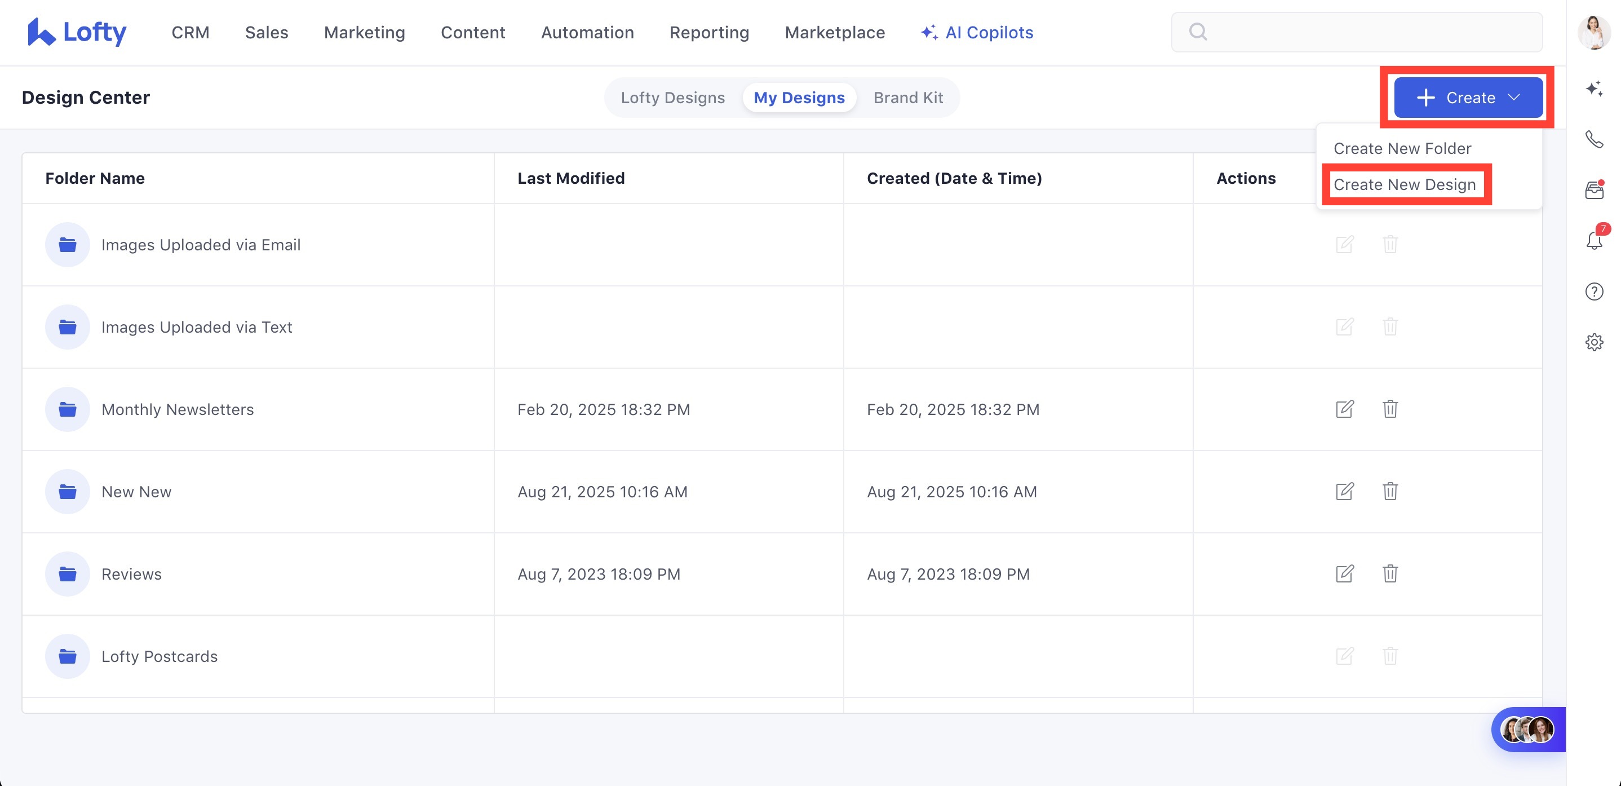Click the Created (Date & Time) column header

pyautogui.click(x=954, y=178)
